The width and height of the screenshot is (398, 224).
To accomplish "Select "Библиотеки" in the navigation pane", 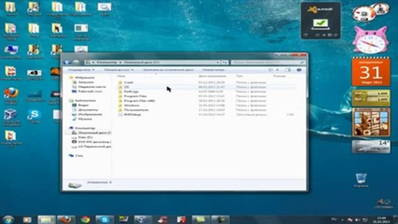I will (86, 101).
